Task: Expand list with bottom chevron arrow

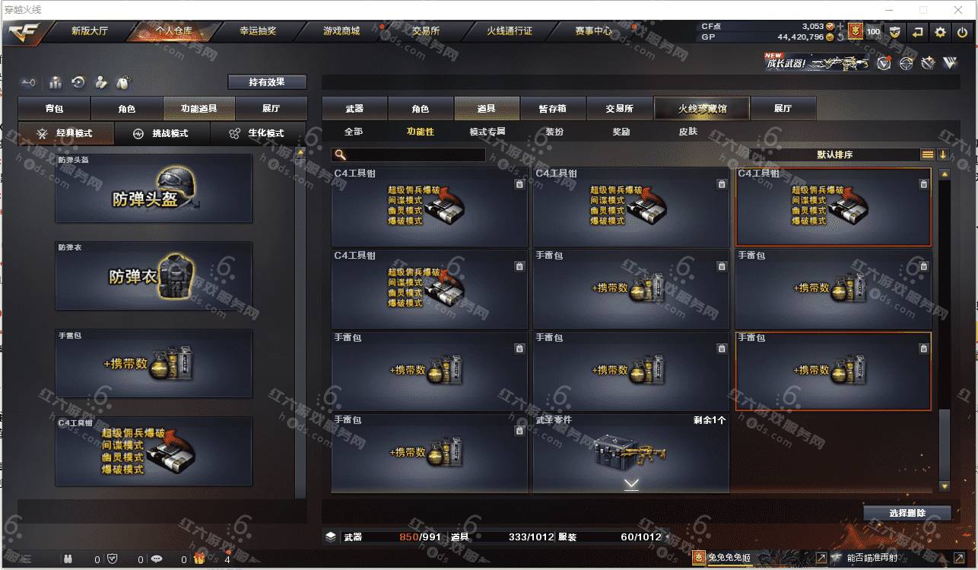Action: tap(631, 484)
